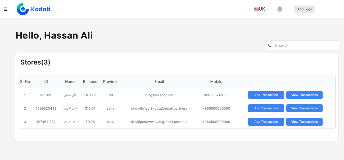The width and height of the screenshot is (344, 160).
Task: Click mobile +966500000000 in row 2
Action: (x=216, y=108)
